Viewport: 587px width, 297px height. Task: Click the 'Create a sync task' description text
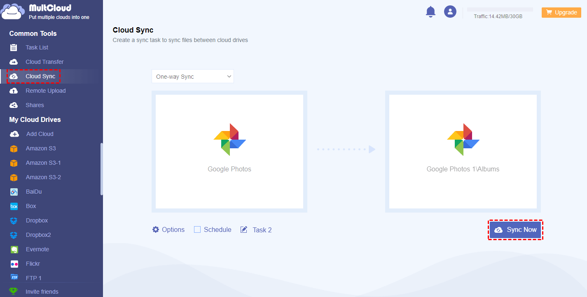coord(180,40)
